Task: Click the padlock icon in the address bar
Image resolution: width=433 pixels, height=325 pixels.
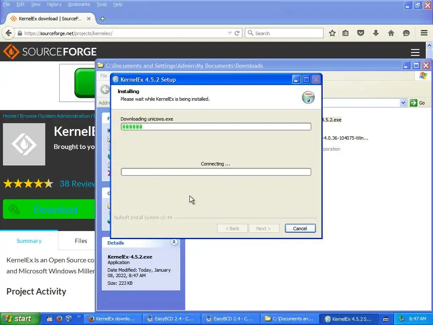Action: [x=19, y=33]
